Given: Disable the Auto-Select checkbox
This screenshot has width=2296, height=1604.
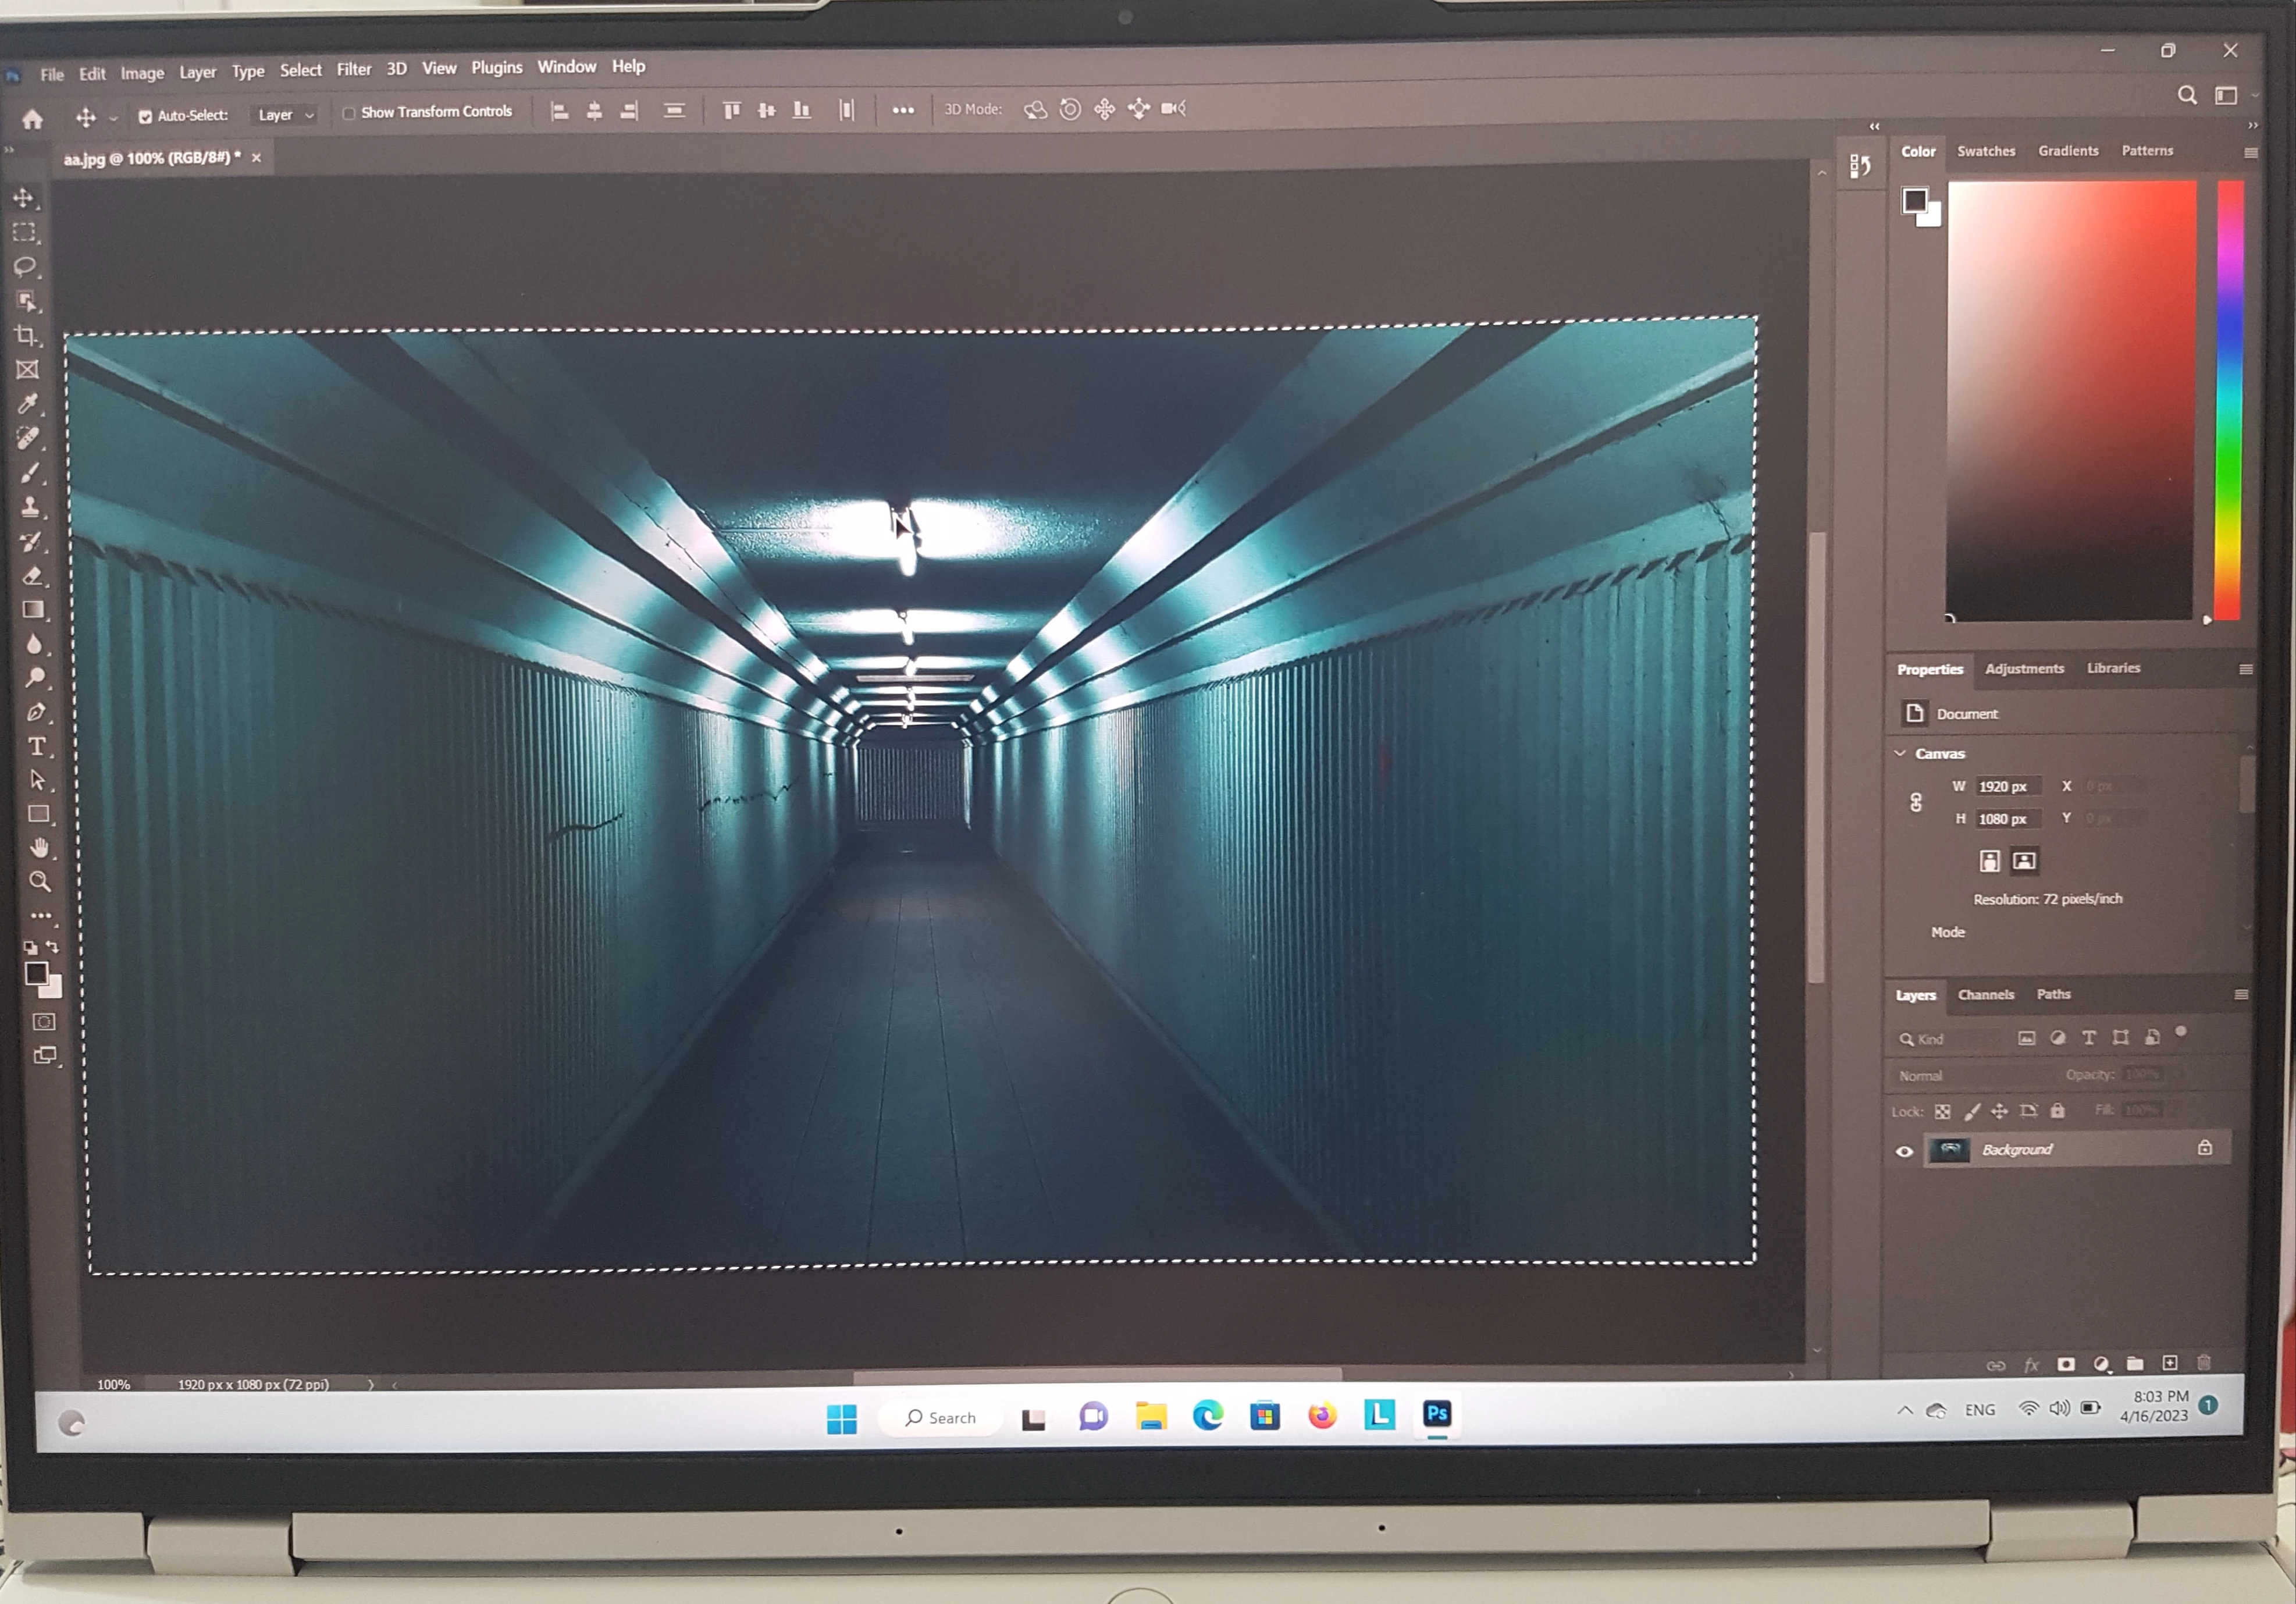Looking at the screenshot, I should click(x=145, y=116).
